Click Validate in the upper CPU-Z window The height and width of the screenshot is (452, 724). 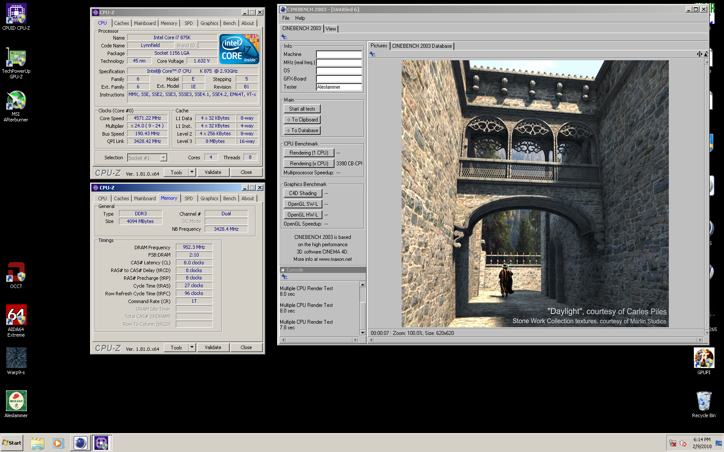(x=213, y=172)
